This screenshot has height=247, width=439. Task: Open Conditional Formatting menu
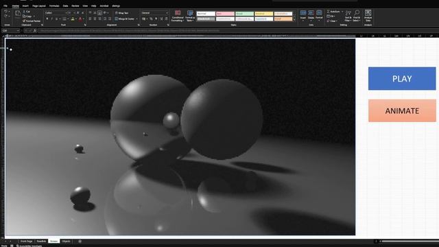178,16
